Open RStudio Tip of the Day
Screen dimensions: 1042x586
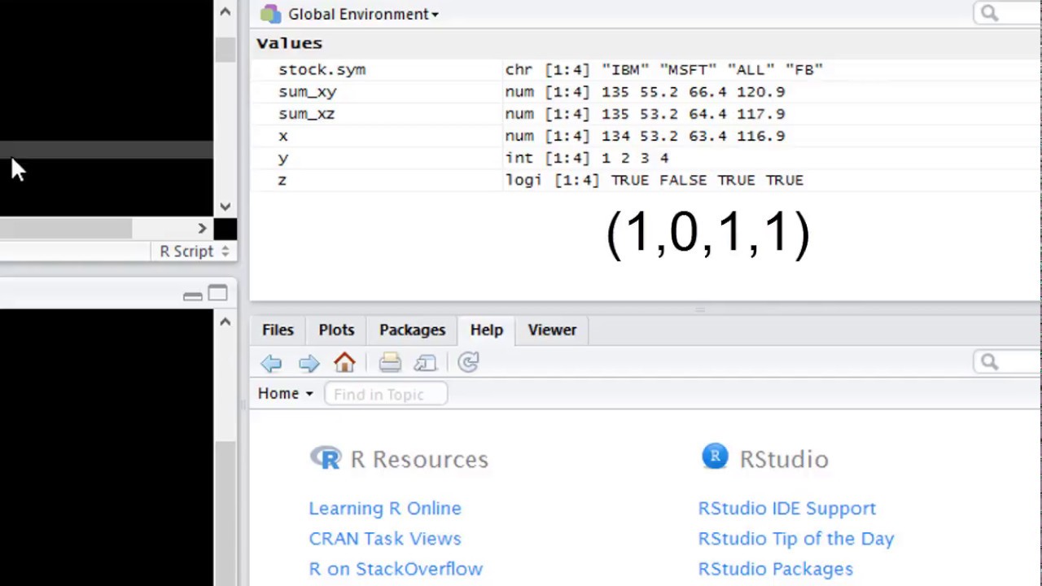pyautogui.click(x=795, y=538)
